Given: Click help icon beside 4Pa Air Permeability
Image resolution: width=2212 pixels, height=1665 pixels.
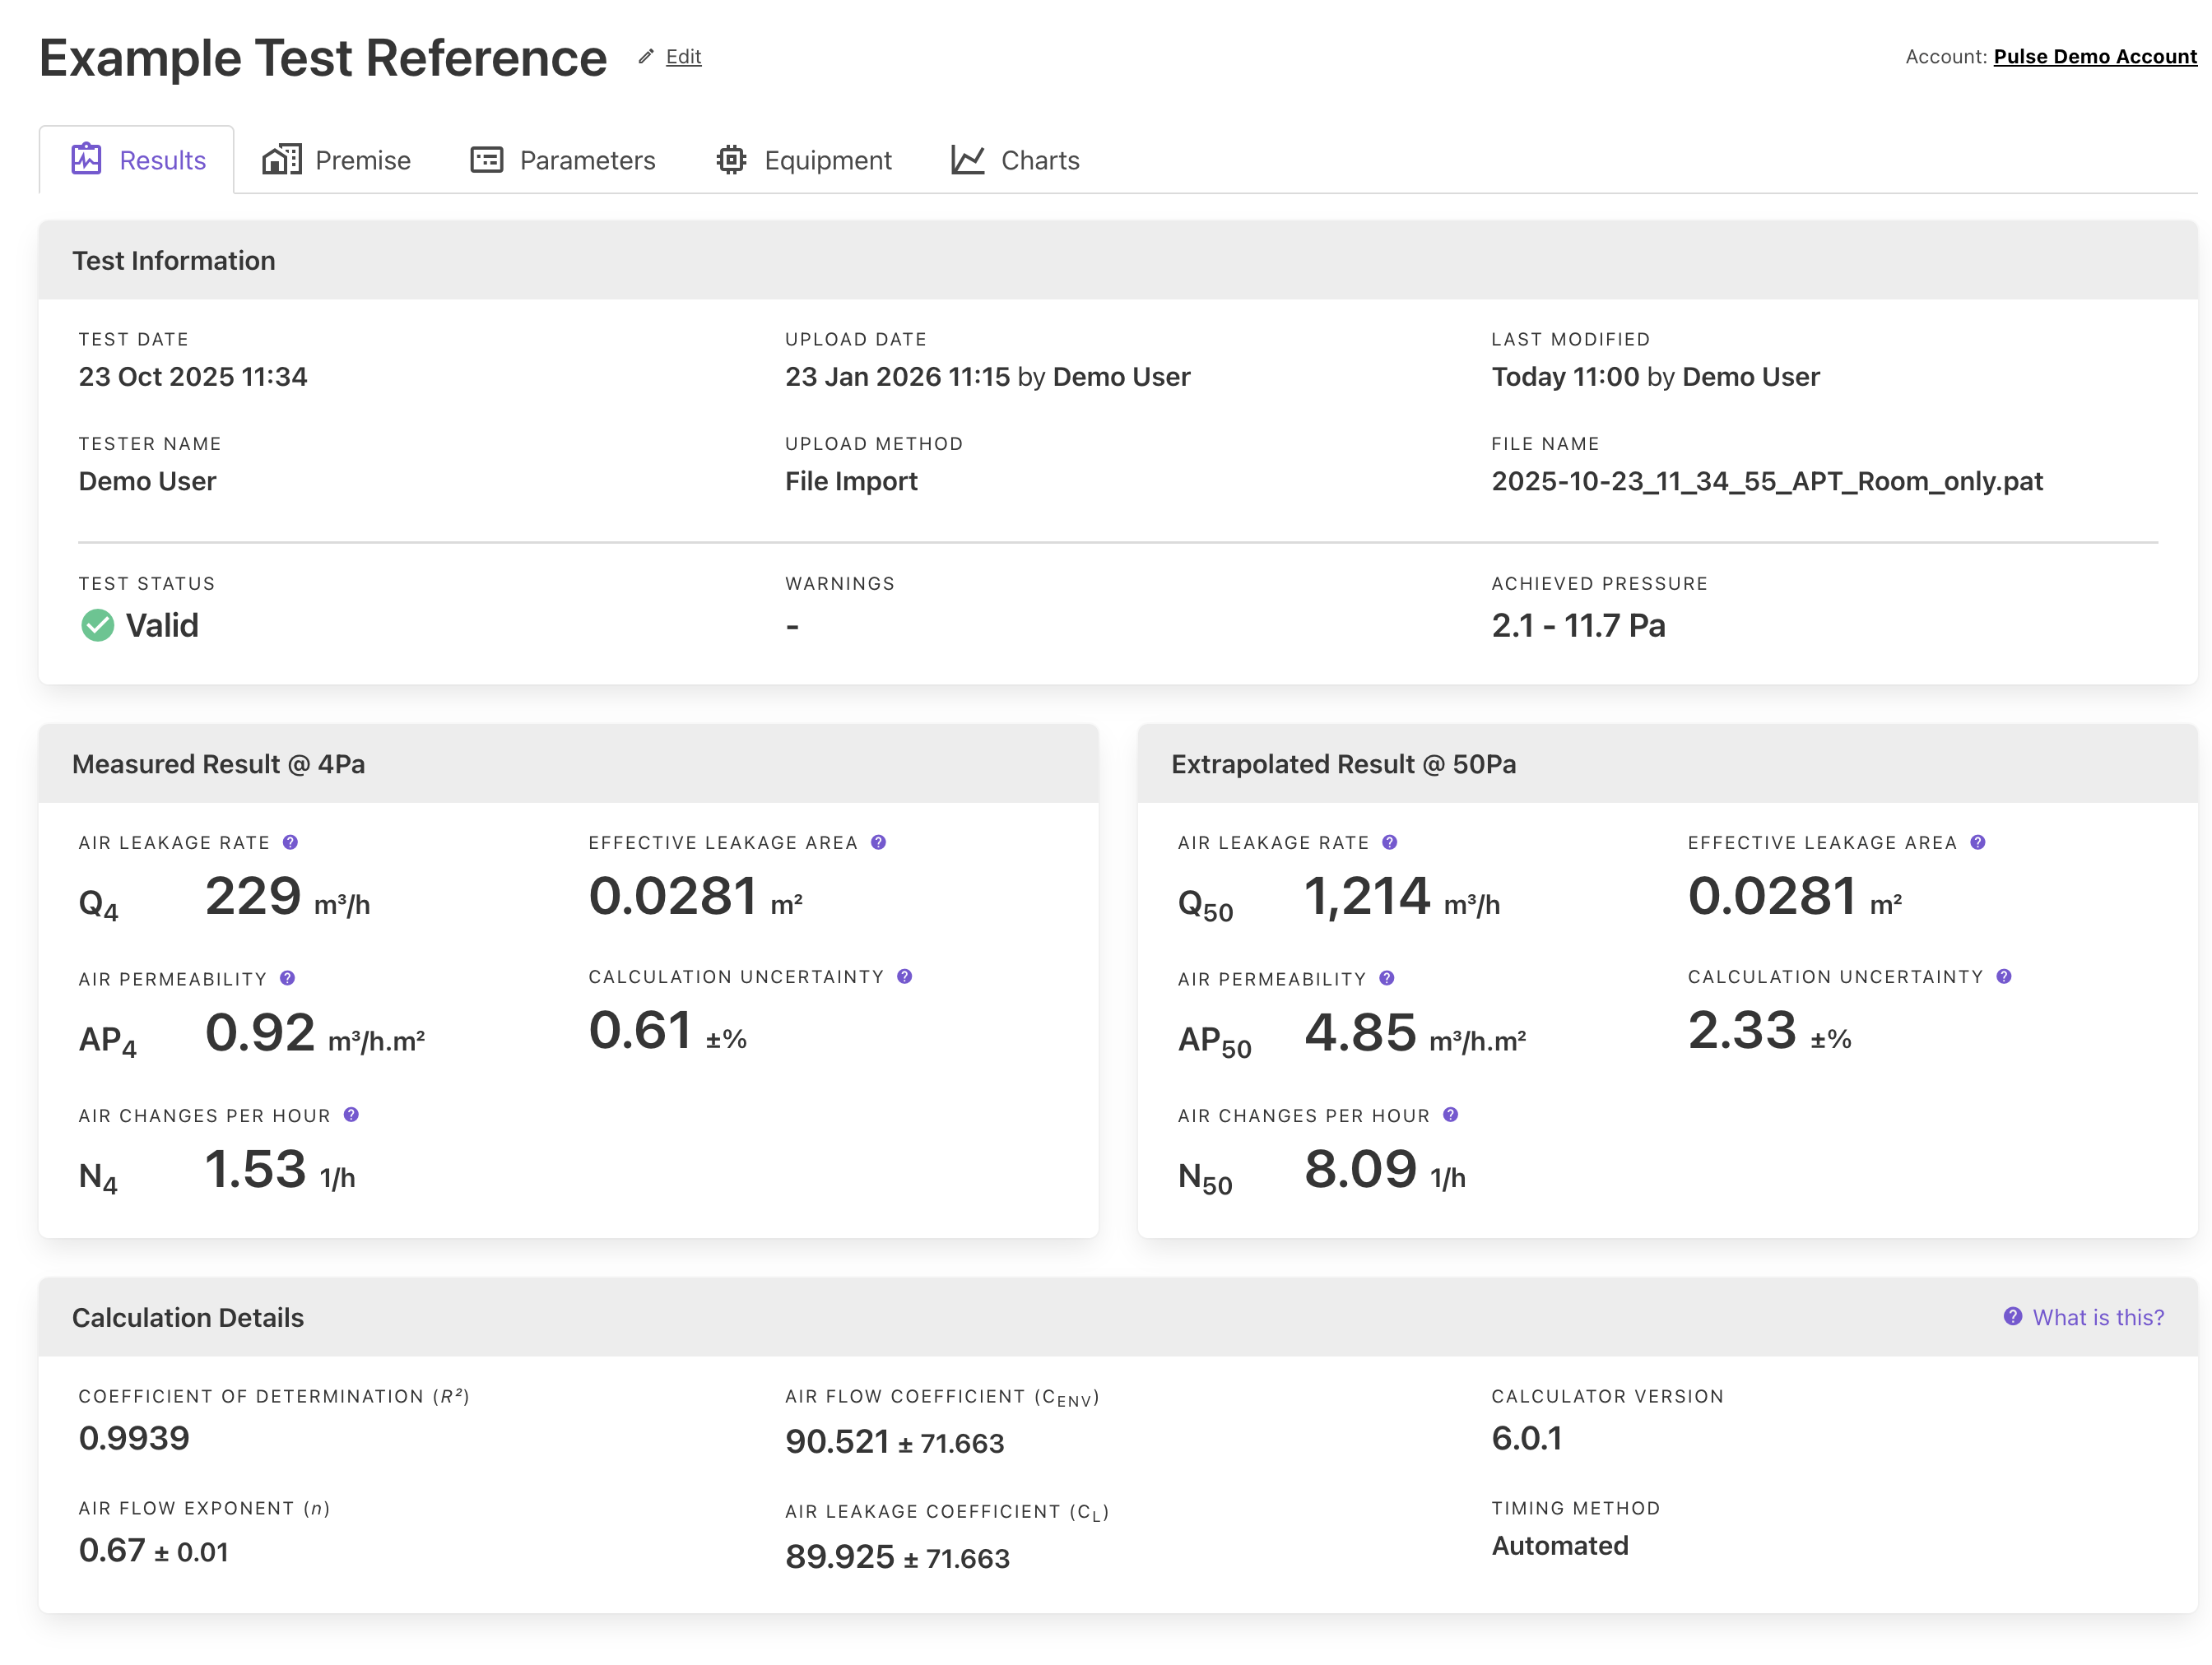Looking at the screenshot, I should (x=287, y=978).
